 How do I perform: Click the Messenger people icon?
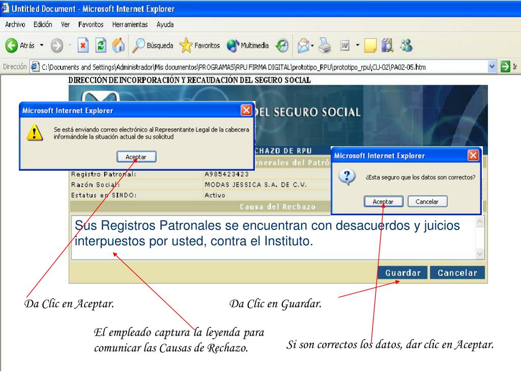coord(407,45)
